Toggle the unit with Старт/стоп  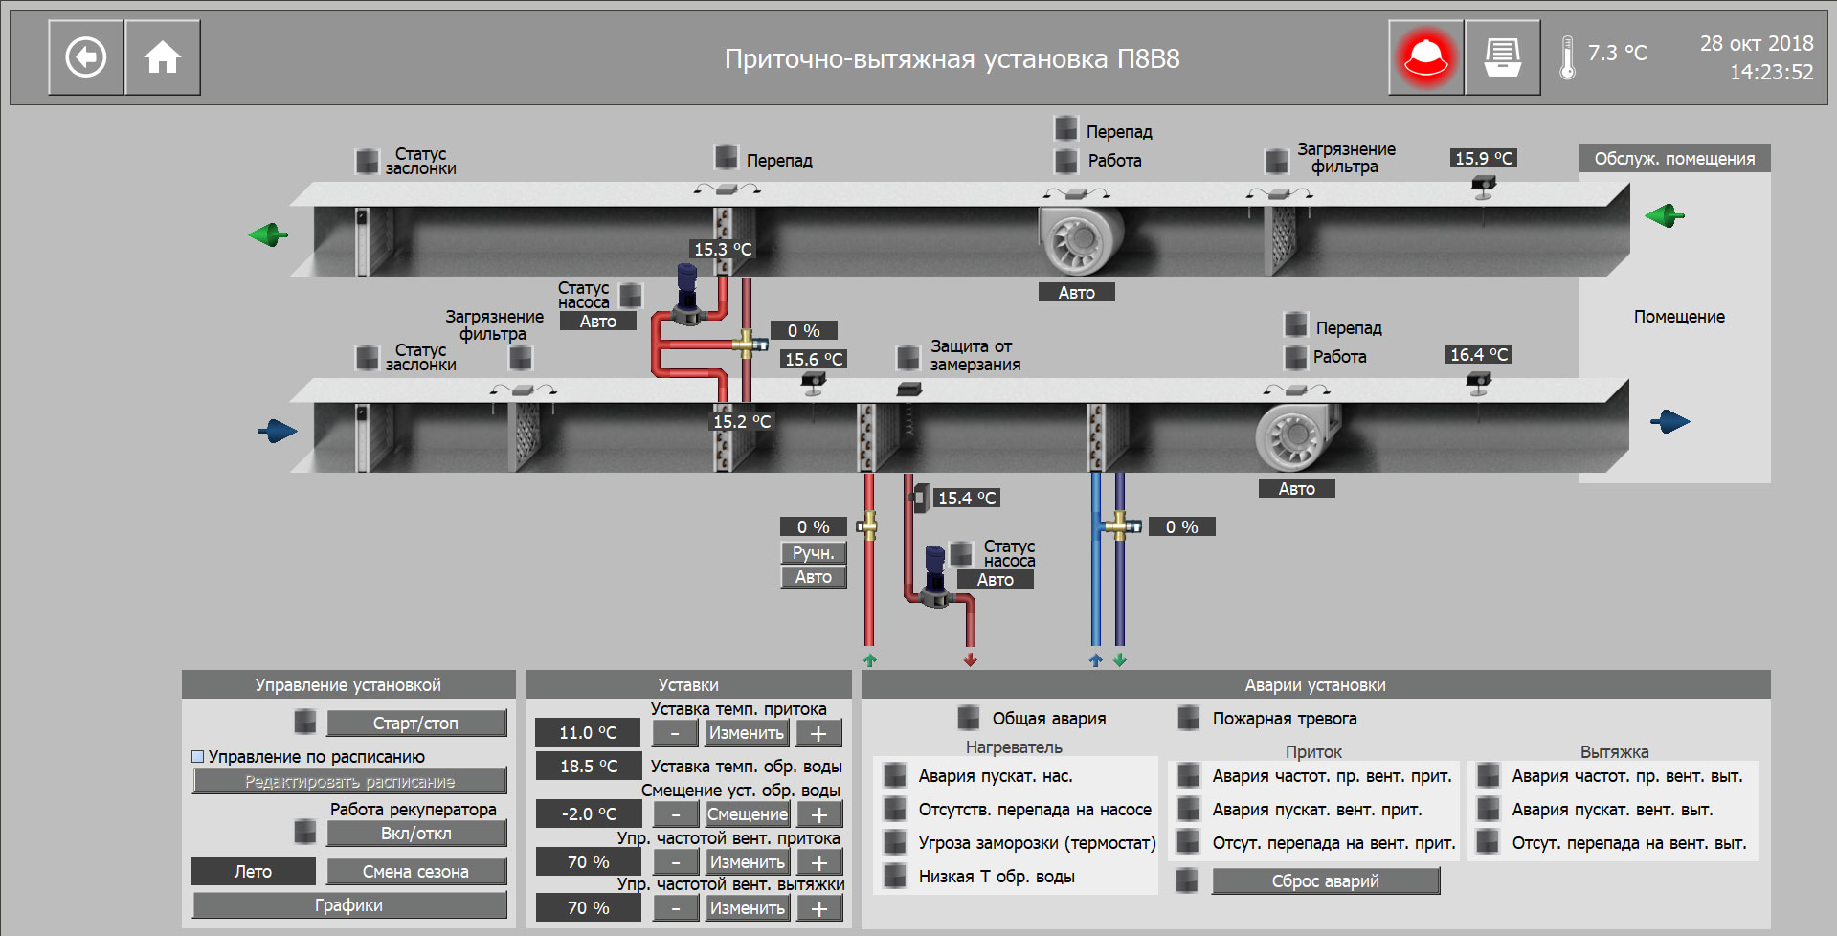(416, 724)
